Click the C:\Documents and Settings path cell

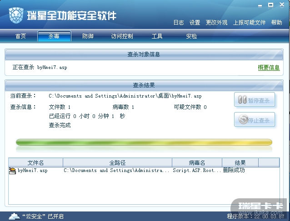[x=116, y=171]
